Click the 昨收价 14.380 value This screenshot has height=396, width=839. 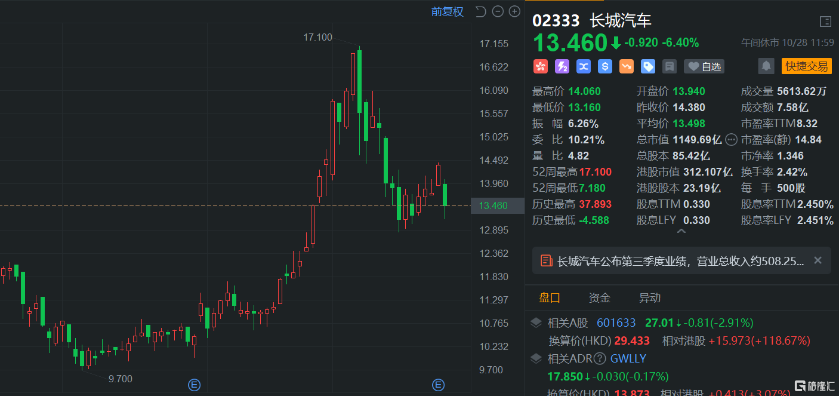click(689, 108)
